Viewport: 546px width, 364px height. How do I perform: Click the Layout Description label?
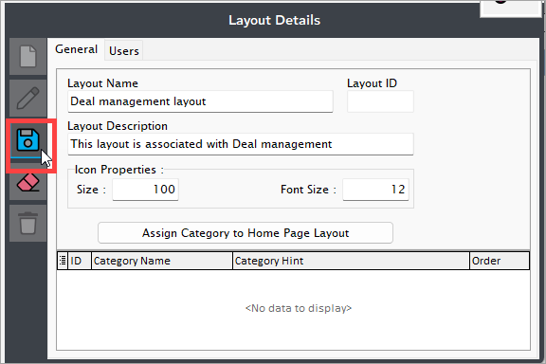pyautogui.click(x=118, y=126)
